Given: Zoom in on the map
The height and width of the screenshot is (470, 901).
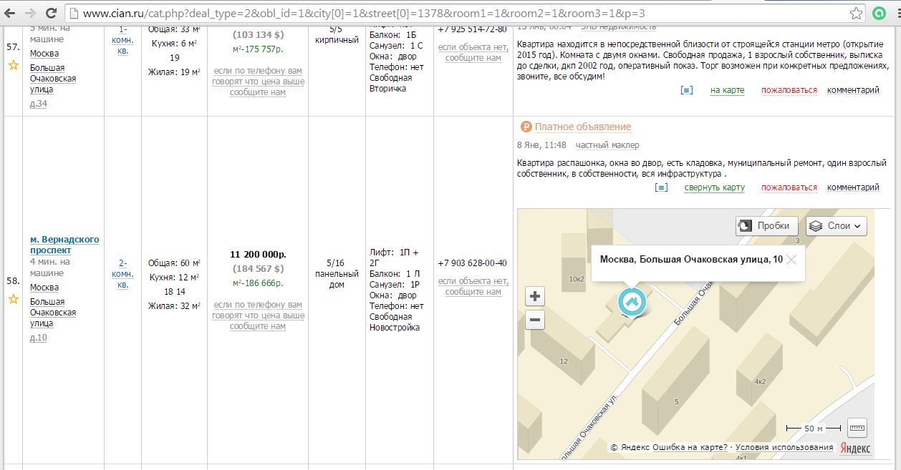Looking at the screenshot, I should (535, 296).
